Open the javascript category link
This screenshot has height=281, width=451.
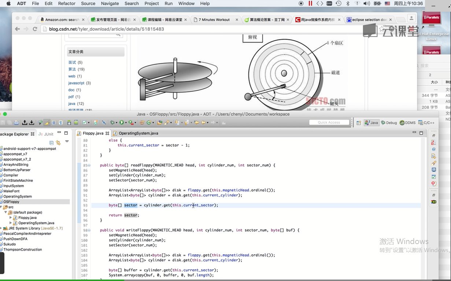[76, 83]
